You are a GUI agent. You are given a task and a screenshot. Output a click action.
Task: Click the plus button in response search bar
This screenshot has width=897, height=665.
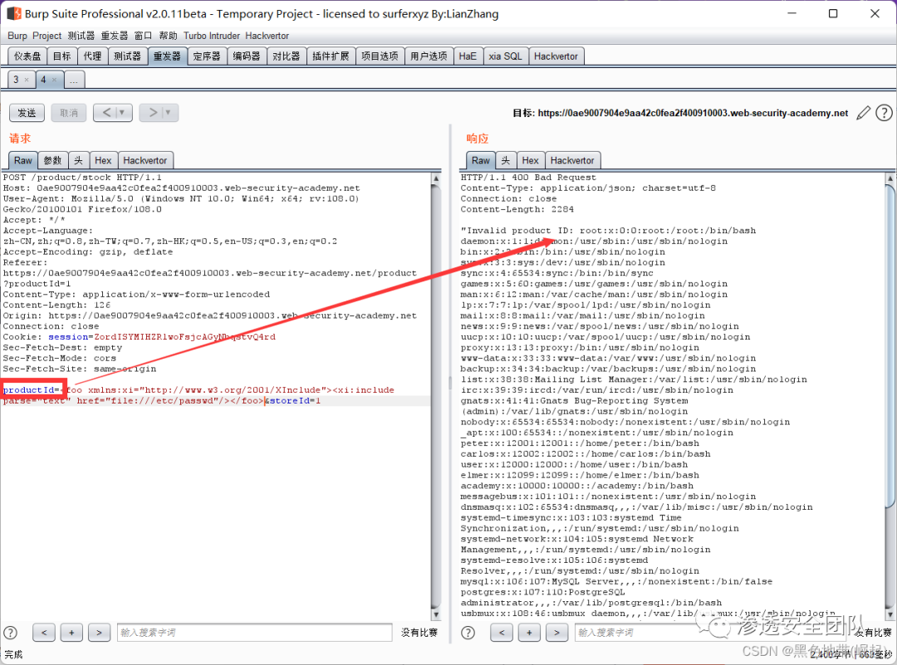(x=529, y=633)
